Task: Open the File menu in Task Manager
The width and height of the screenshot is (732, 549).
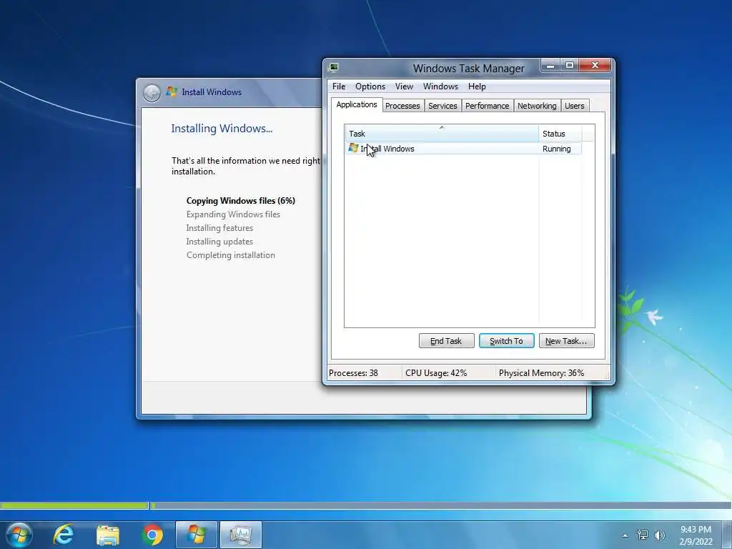Action: (339, 86)
